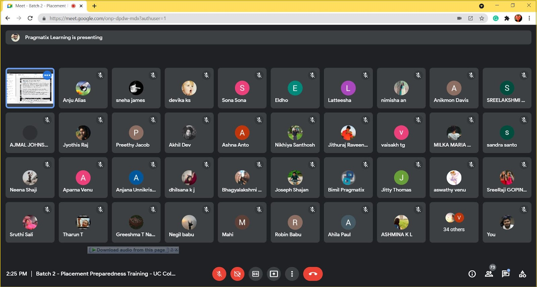This screenshot has height=287, width=537.
Task: Click Eldho's green E avatar
Action: point(295,88)
